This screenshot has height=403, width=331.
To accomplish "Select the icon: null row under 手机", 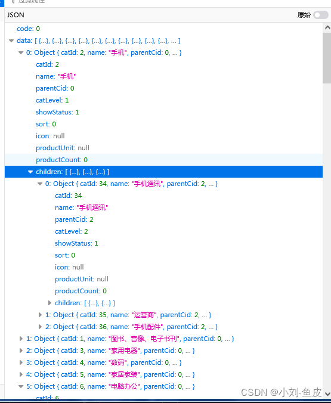I will (x=163, y=136).
